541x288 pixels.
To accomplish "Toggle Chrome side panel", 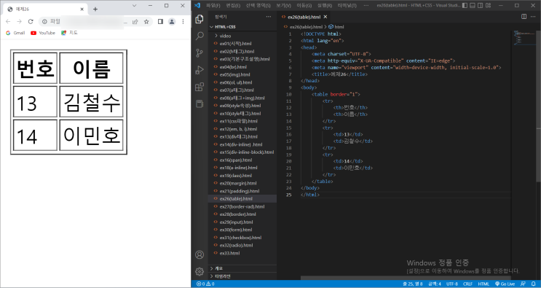I will pyautogui.click(x=160, y=21).
